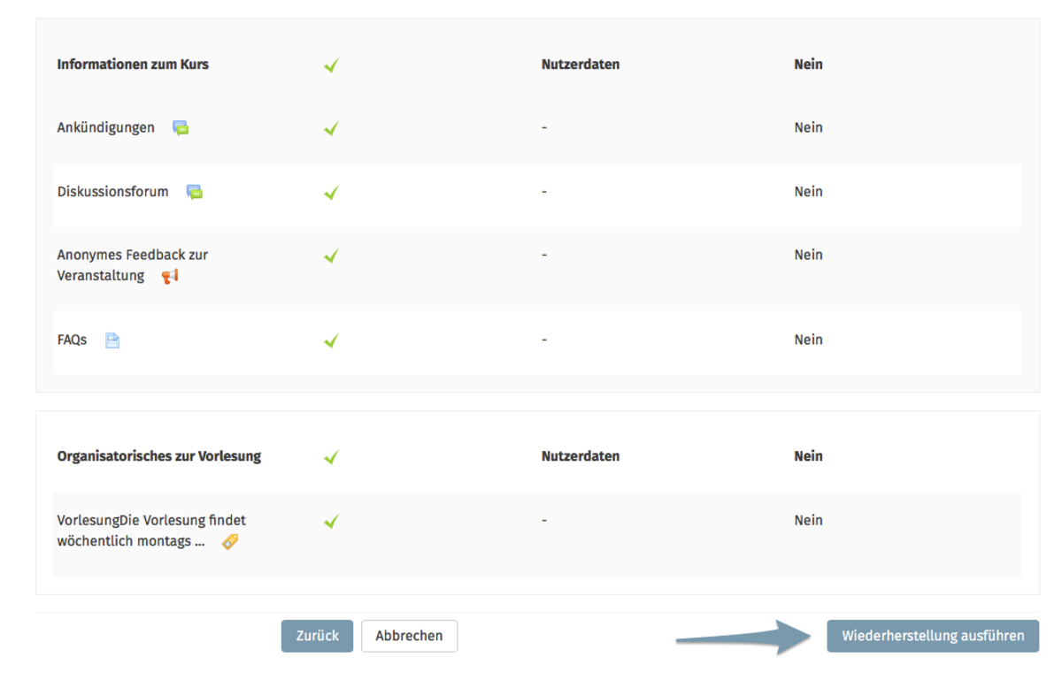Go back with the Zurück button
Viewport: 1062px width, 680px height.
317,636
